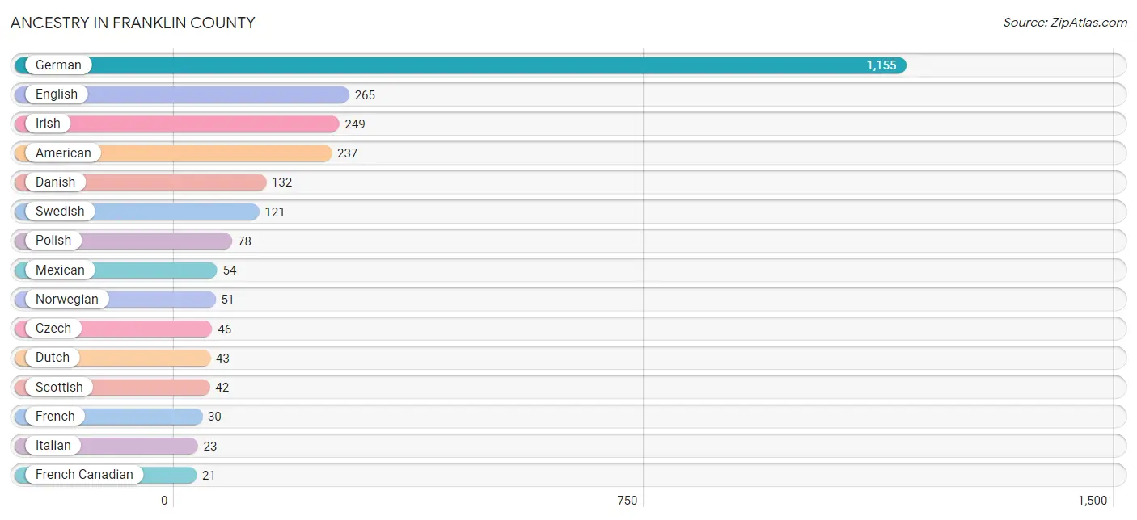1137x520 pixels.
Task: Select the Mexican ancestry label
Action: pyautogui.click(x=60, y=270)
